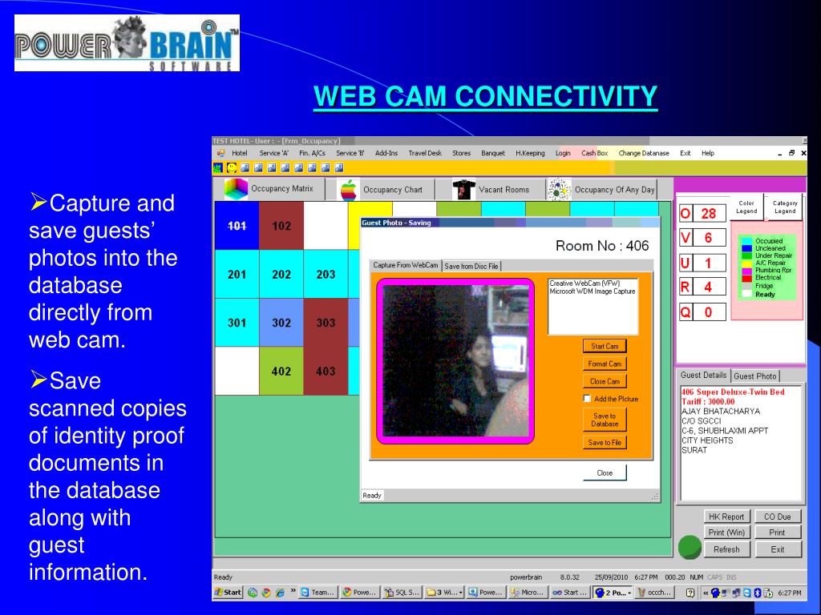Switch to the Guest Details tab
This screenshot has width=821, height=615.
click(x=703, y=375)
